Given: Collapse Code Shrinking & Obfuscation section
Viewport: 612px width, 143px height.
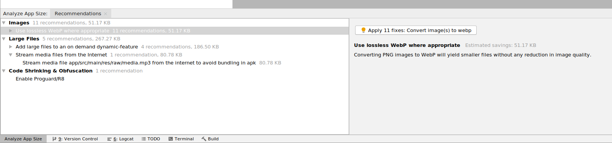Looking at the screenshot, I should 4,71.
